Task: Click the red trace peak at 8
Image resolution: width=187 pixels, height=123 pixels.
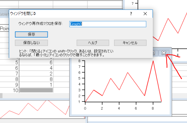Action: pyautogui.click(x=153, y=61)
